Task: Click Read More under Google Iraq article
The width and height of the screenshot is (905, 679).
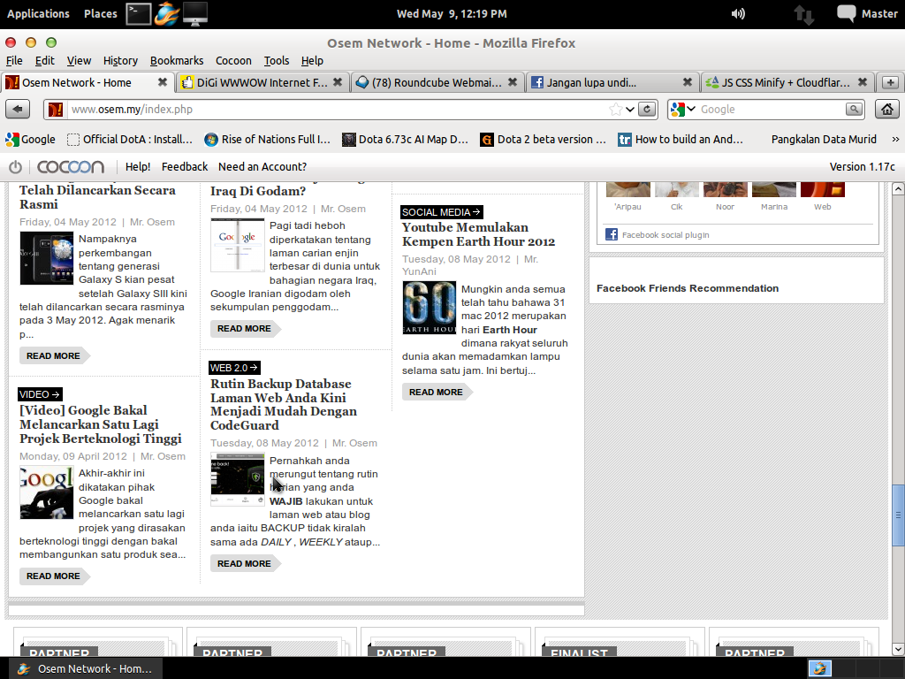Action: click(244, 329)
